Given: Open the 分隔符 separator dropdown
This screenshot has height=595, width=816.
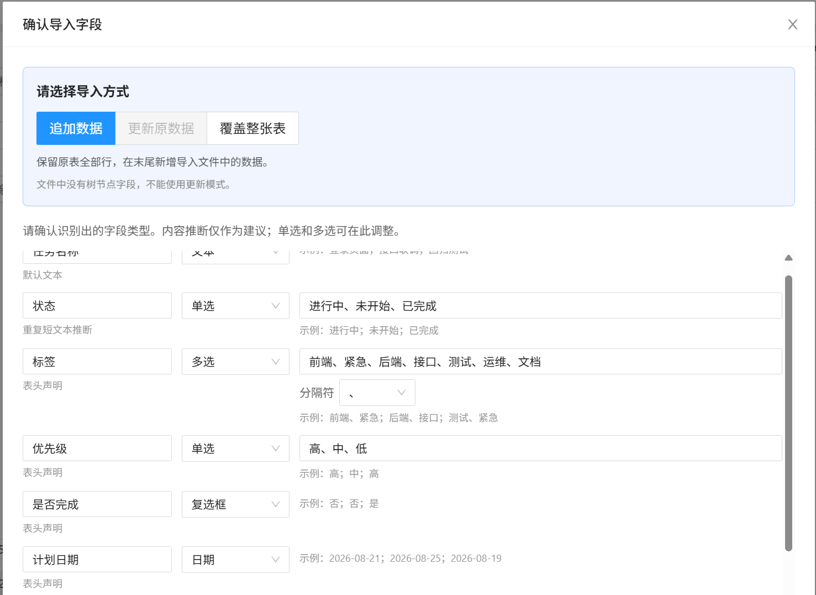Looking at the screenshot, I should tap(377, 393).
